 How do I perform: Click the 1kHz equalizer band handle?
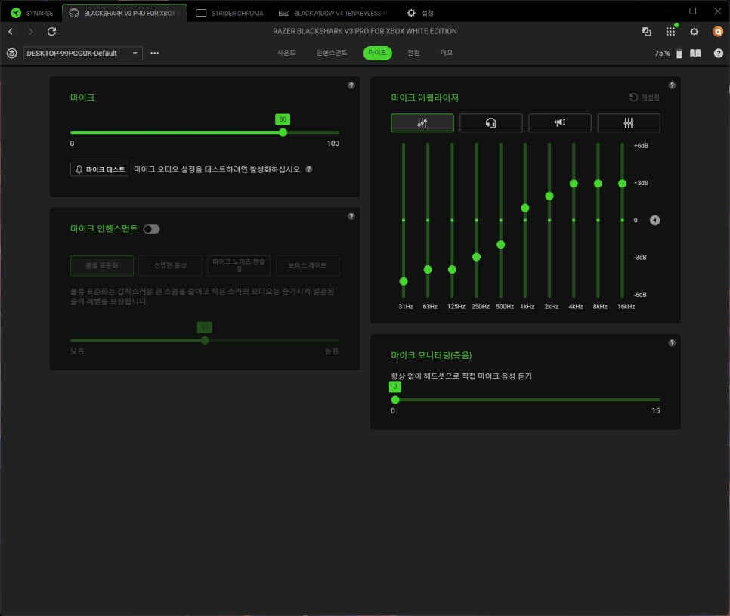click(525, 208)
